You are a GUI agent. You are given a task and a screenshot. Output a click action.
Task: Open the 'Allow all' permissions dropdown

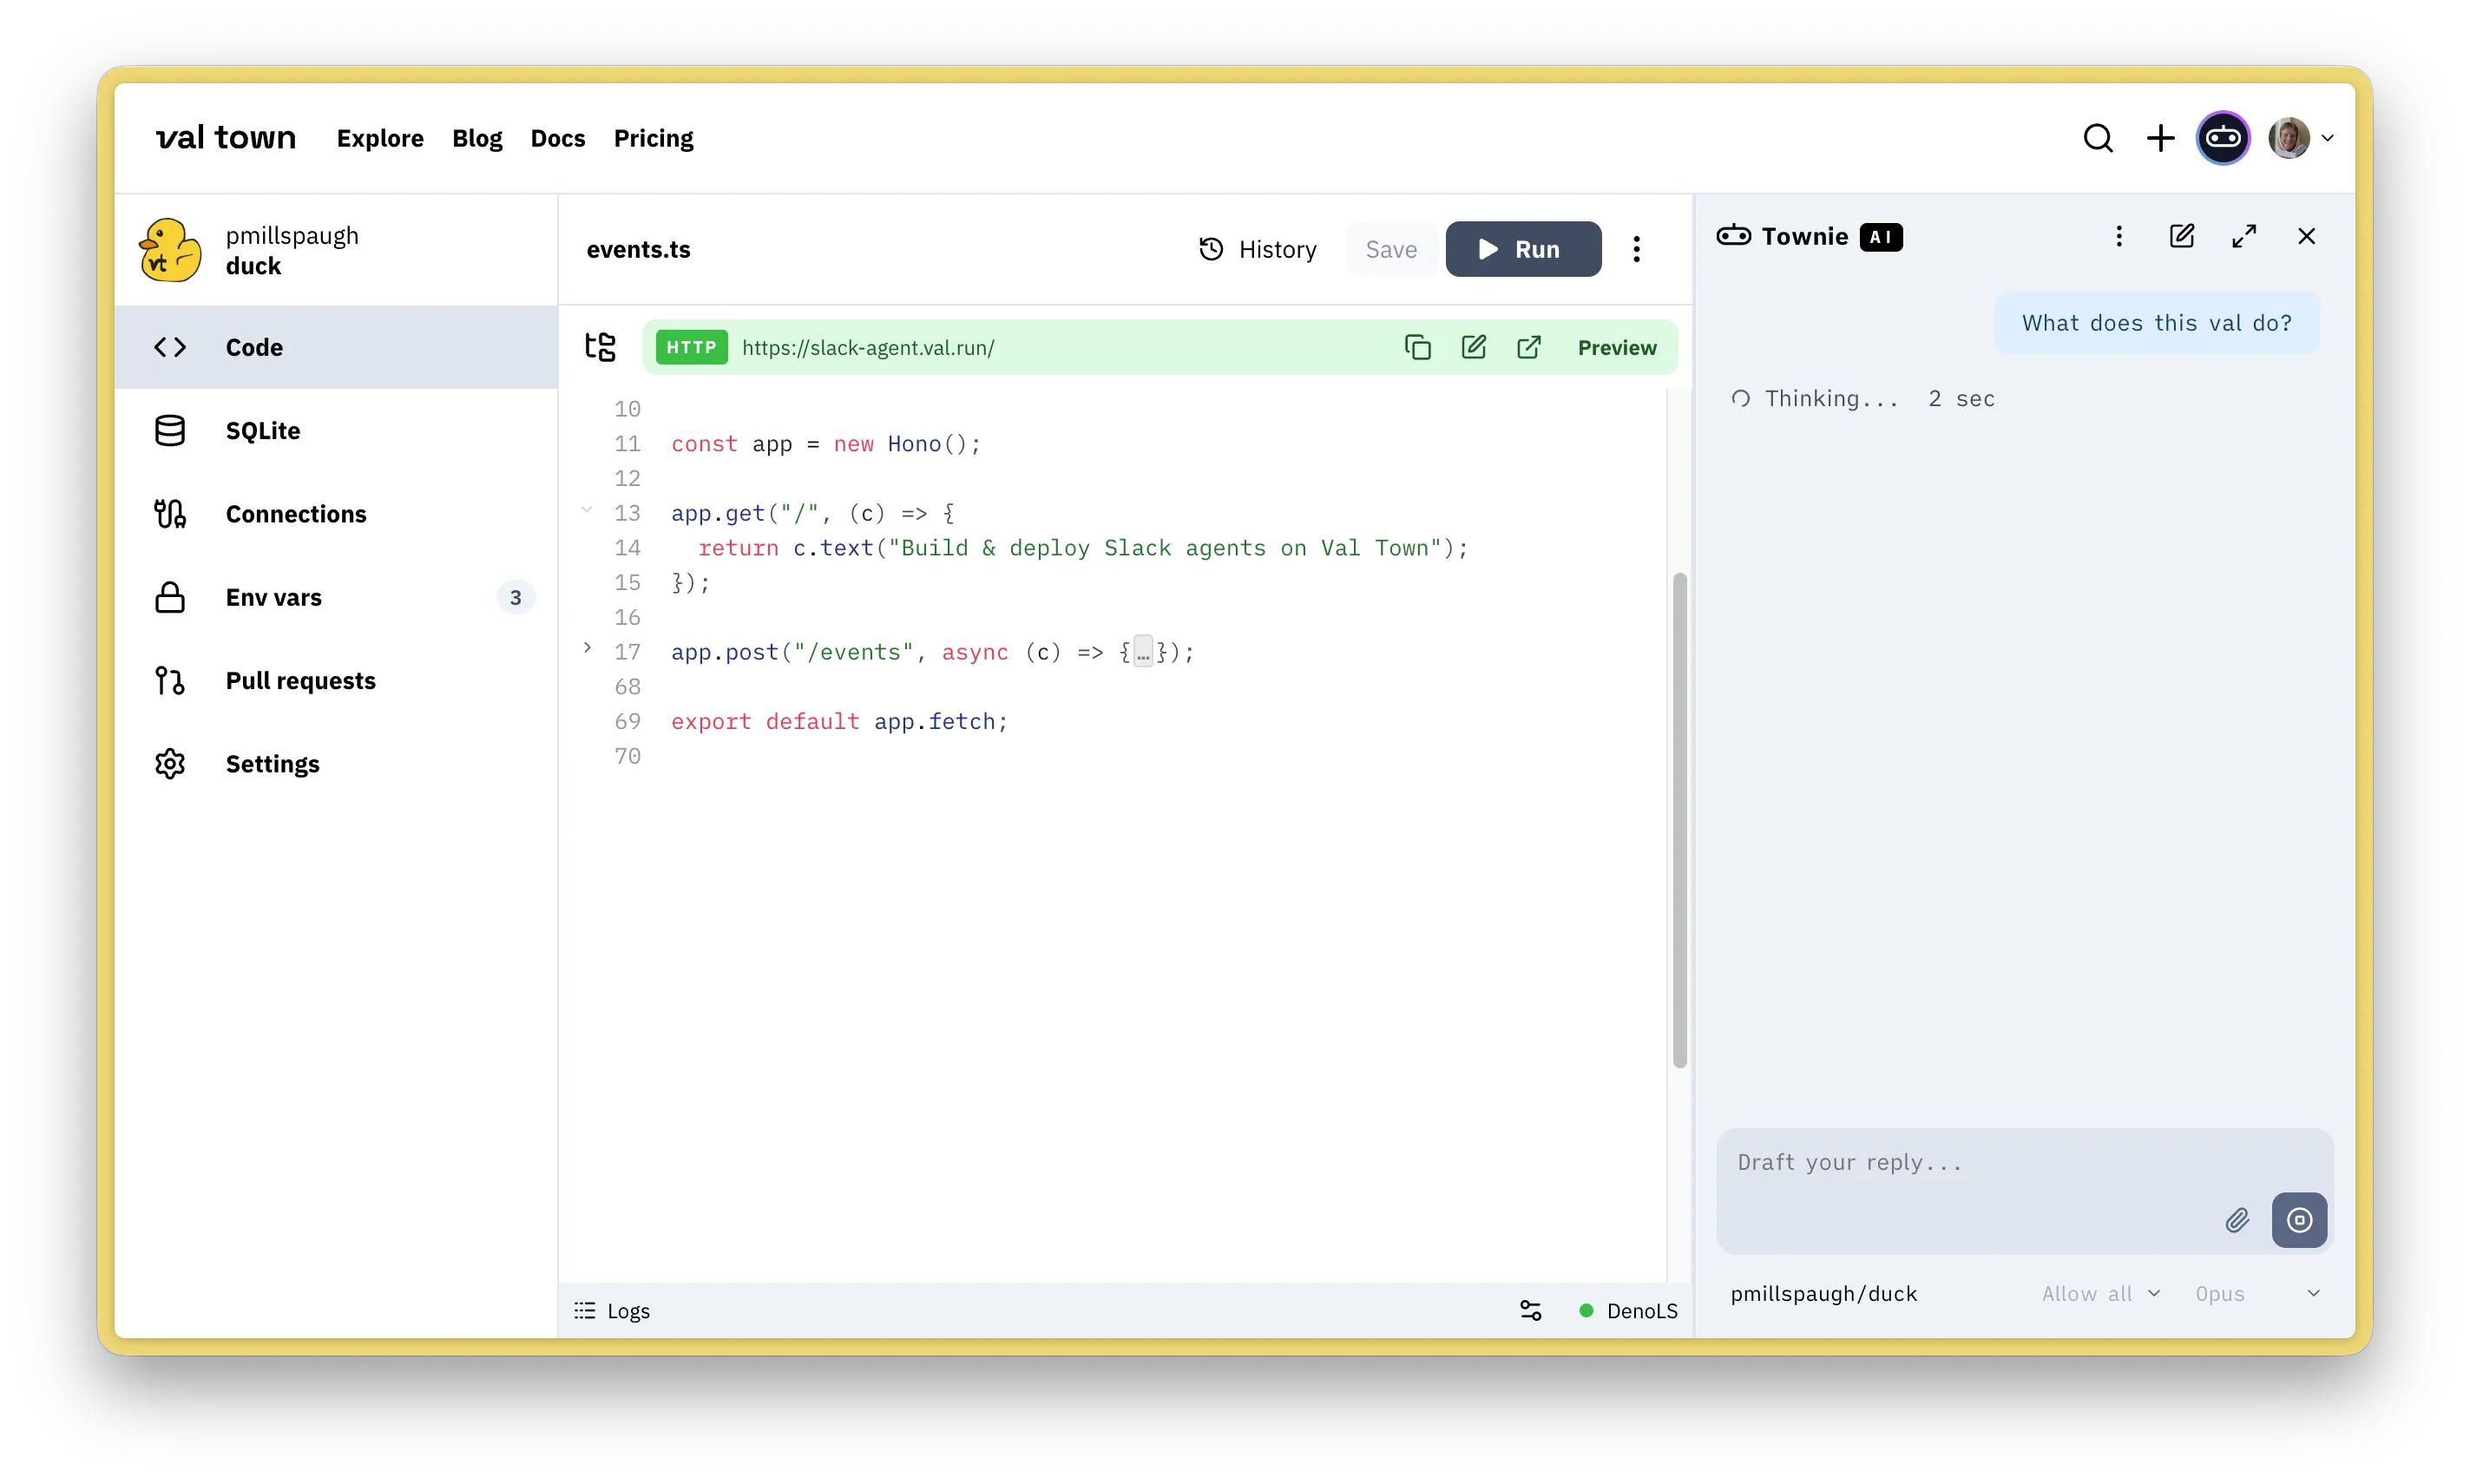click(x=2101, y=1294)
